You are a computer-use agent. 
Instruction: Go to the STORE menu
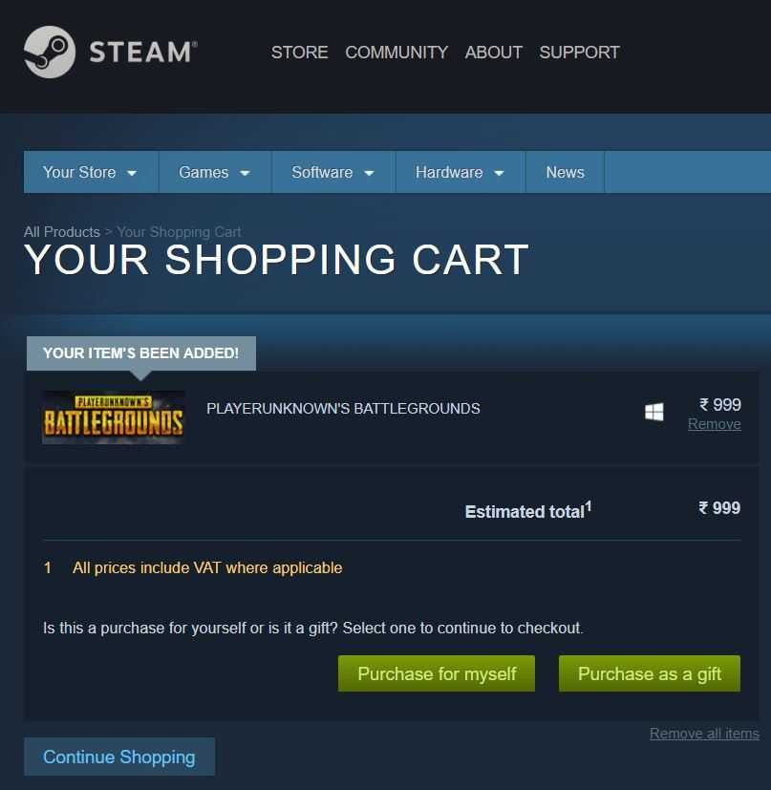coord(299,53)
